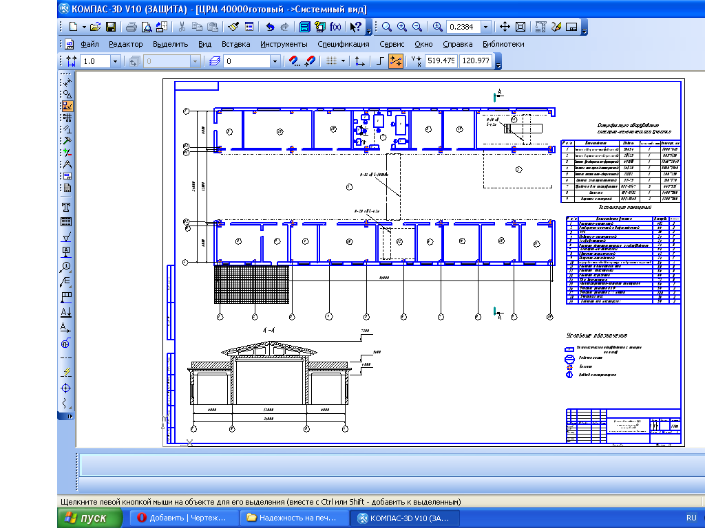Select the Roughness symbol tool
Screen dimensions: 705x528
pyautogui.click(x=66, y=237)
